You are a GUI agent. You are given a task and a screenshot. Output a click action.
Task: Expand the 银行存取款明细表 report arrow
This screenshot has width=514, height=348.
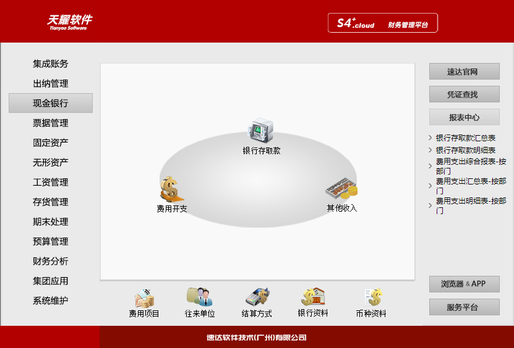(430, 150)
